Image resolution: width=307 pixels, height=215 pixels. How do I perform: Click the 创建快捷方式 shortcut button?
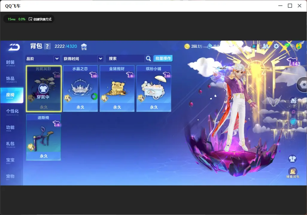(40, 19)
